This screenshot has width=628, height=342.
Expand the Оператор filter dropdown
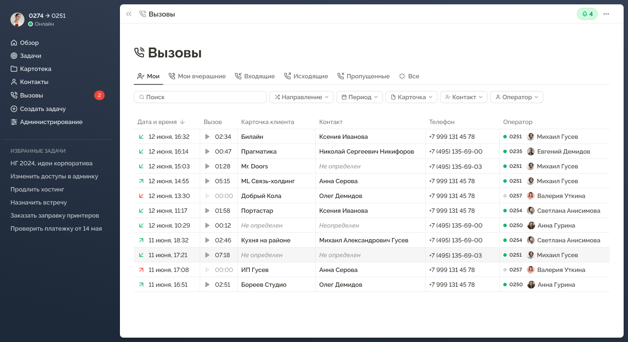click(x=516, y=97)
